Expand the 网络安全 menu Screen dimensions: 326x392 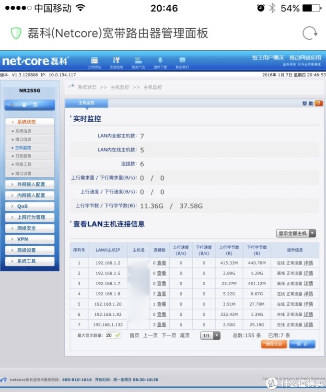30,228
